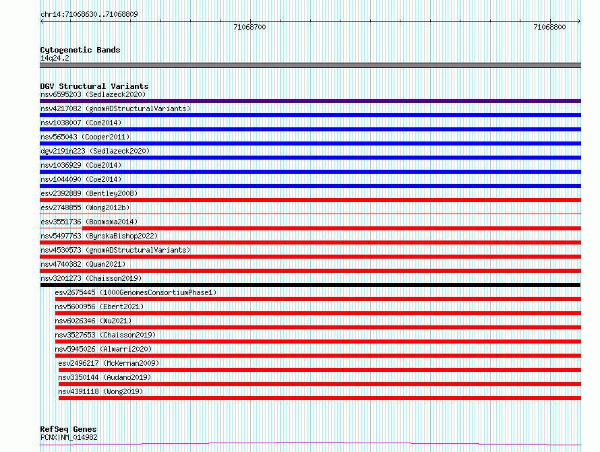
Task: Open esv2496217 (McKernan2009) variant
Action: [x=109, y=363]
